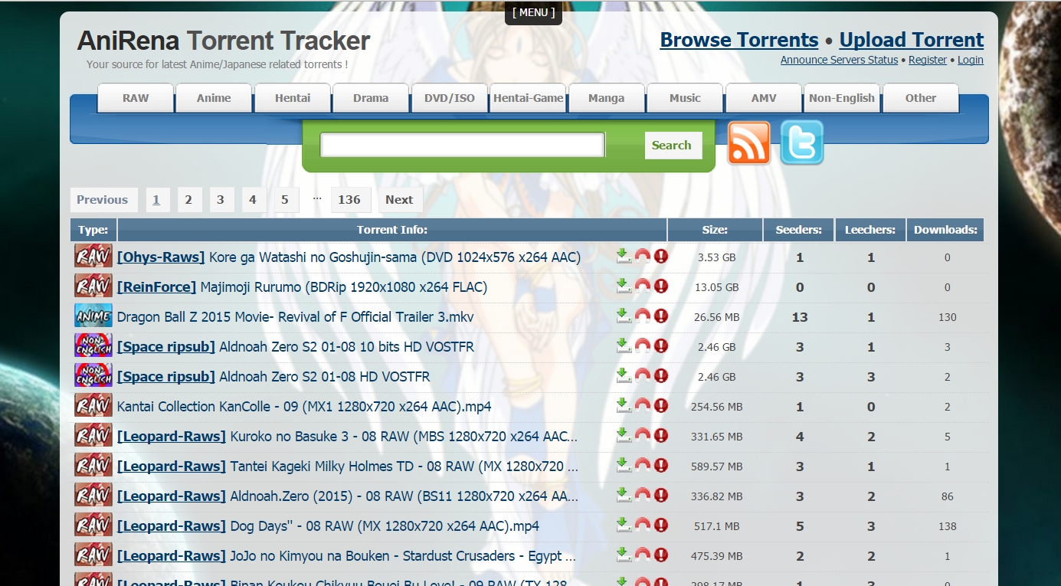Screen dimensions: 1061x586
Task: Open magnet link for Kuroko no Basuke 3
Action: tap(643, 435)
